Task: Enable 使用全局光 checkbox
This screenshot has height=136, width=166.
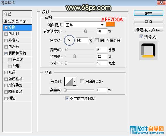Action: pyautogui.click(x=97, y=40)
